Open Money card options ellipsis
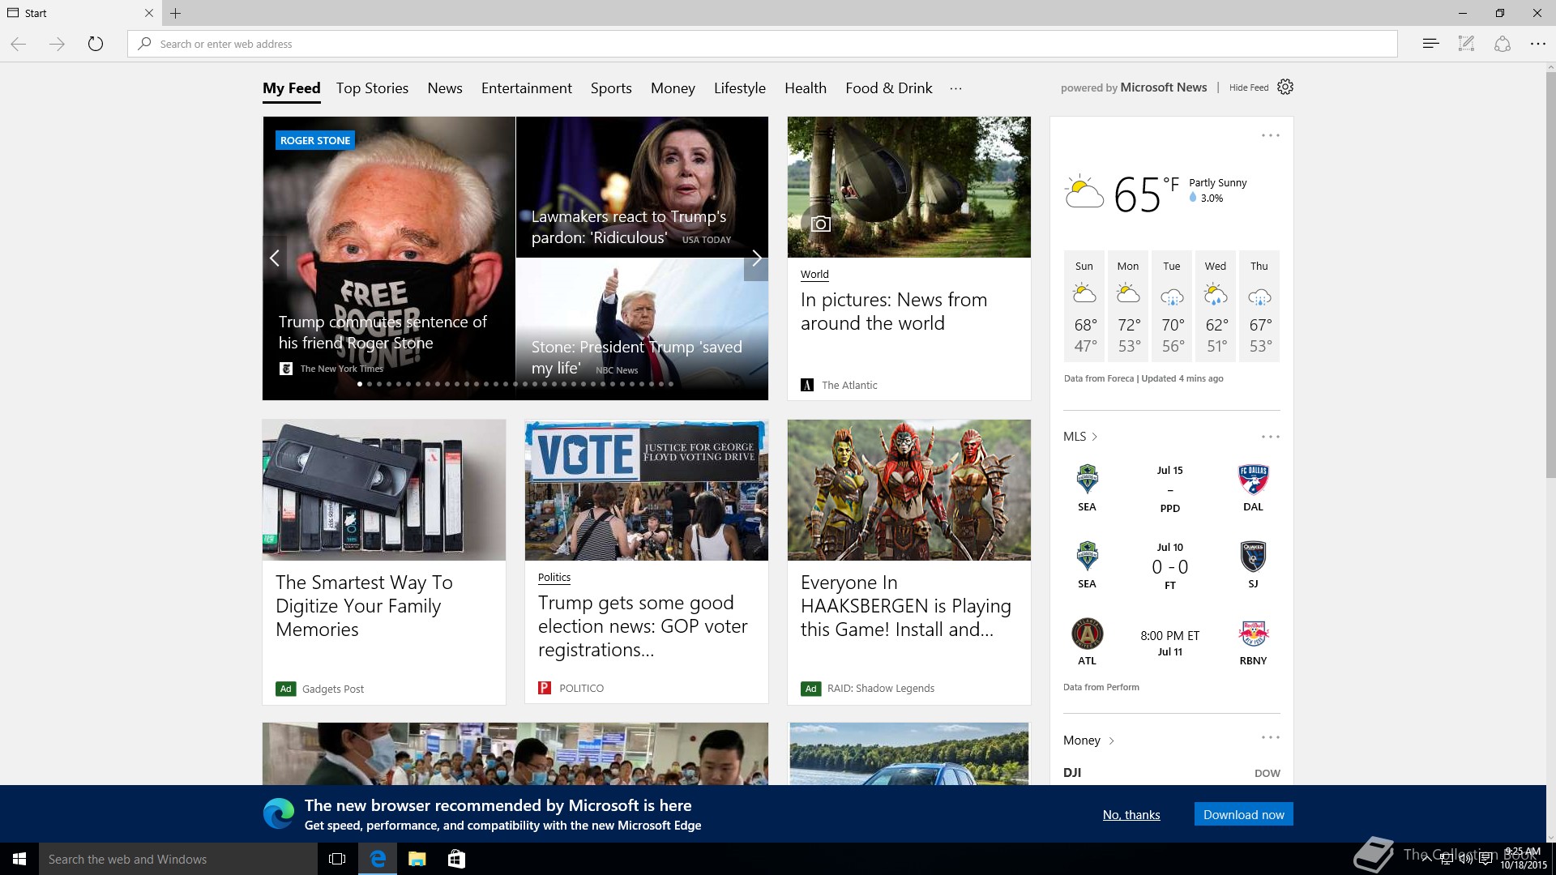Image resolution: width=1556 pixels, height=875 pixels. point(1270,737)
